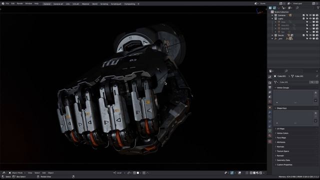Switch to the UVs workspace tab

[x=67, y=4]
